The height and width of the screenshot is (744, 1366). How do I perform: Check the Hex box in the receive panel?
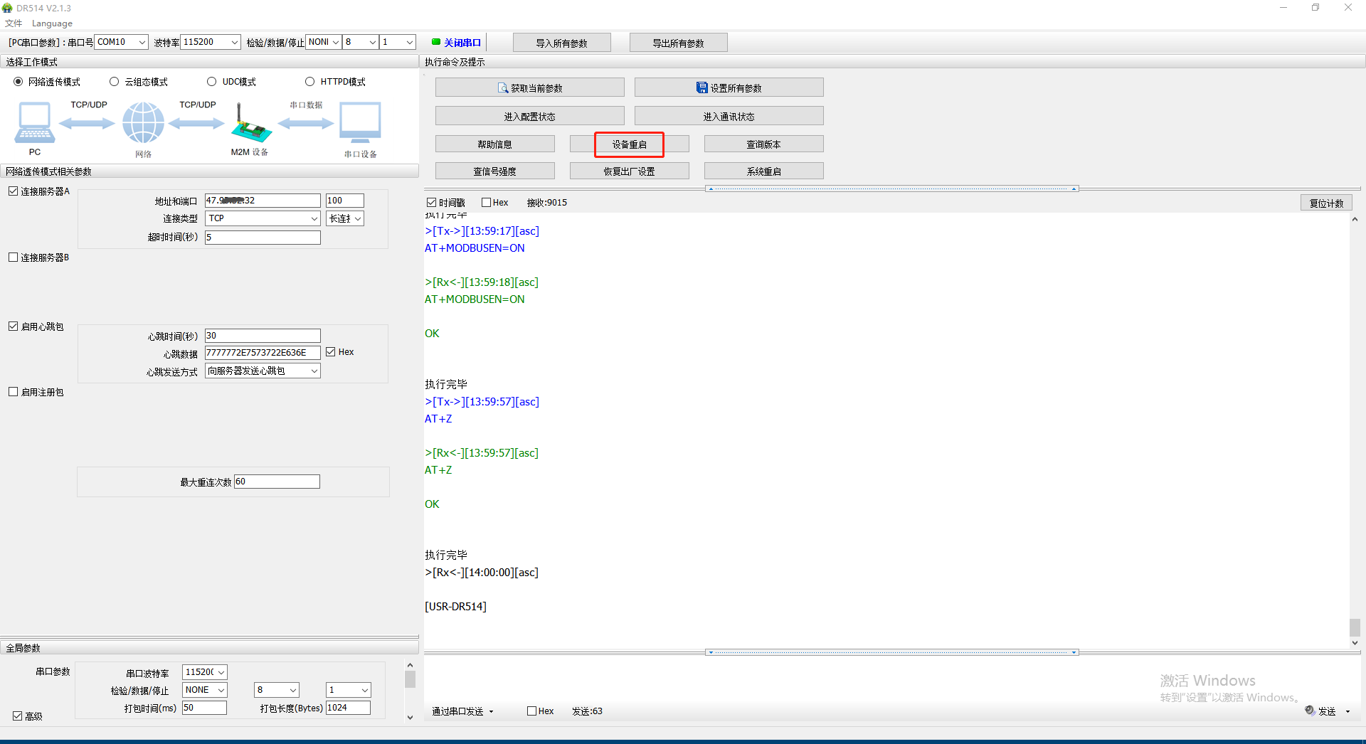coord(487,203)
